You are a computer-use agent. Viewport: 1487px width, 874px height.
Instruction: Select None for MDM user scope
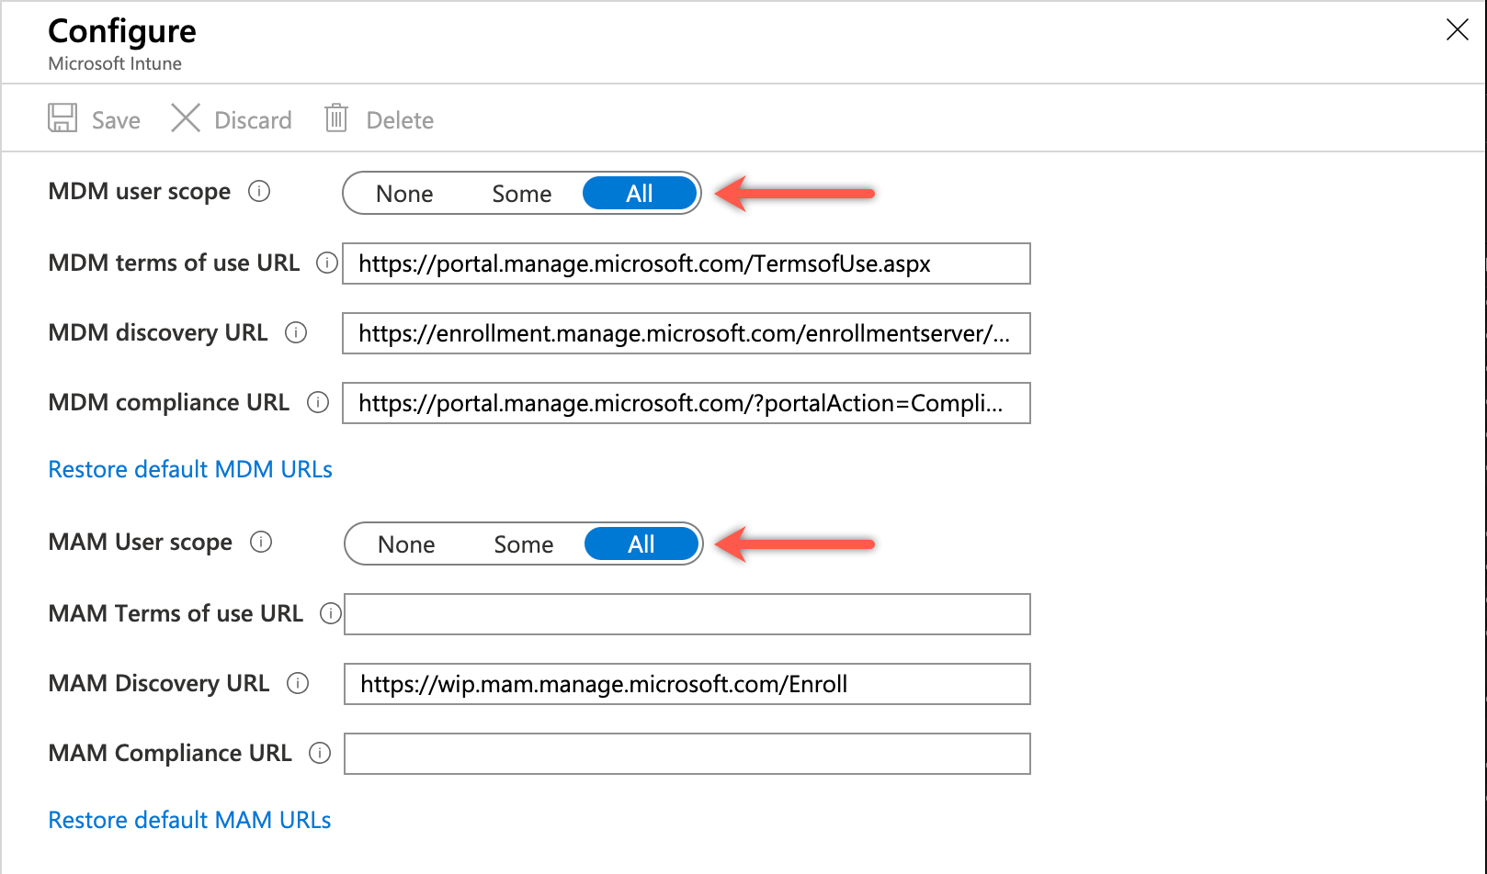pyautogui.click(x=404, y=193)
